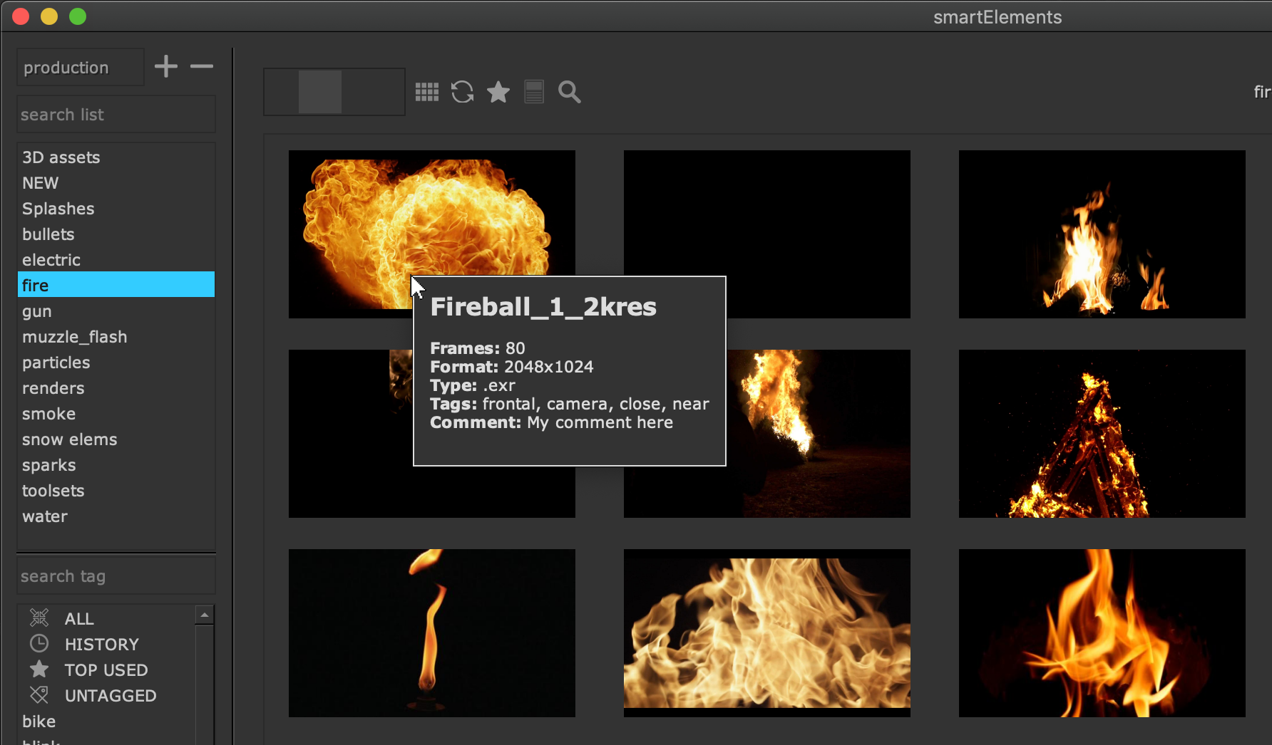
Task: Select the single candle flame thumbnail
Action: click(x=431, y=632)
